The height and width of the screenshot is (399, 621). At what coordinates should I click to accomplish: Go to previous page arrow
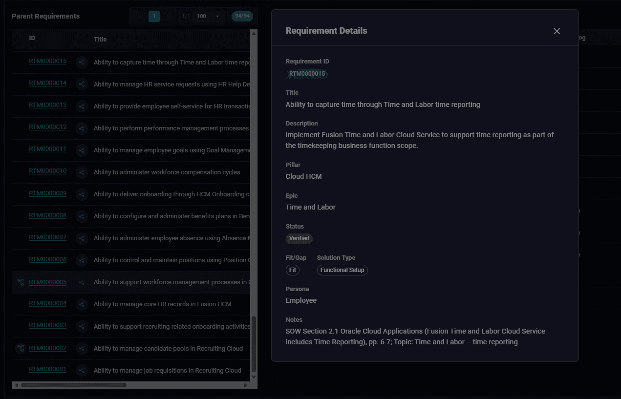pos(141,16)
